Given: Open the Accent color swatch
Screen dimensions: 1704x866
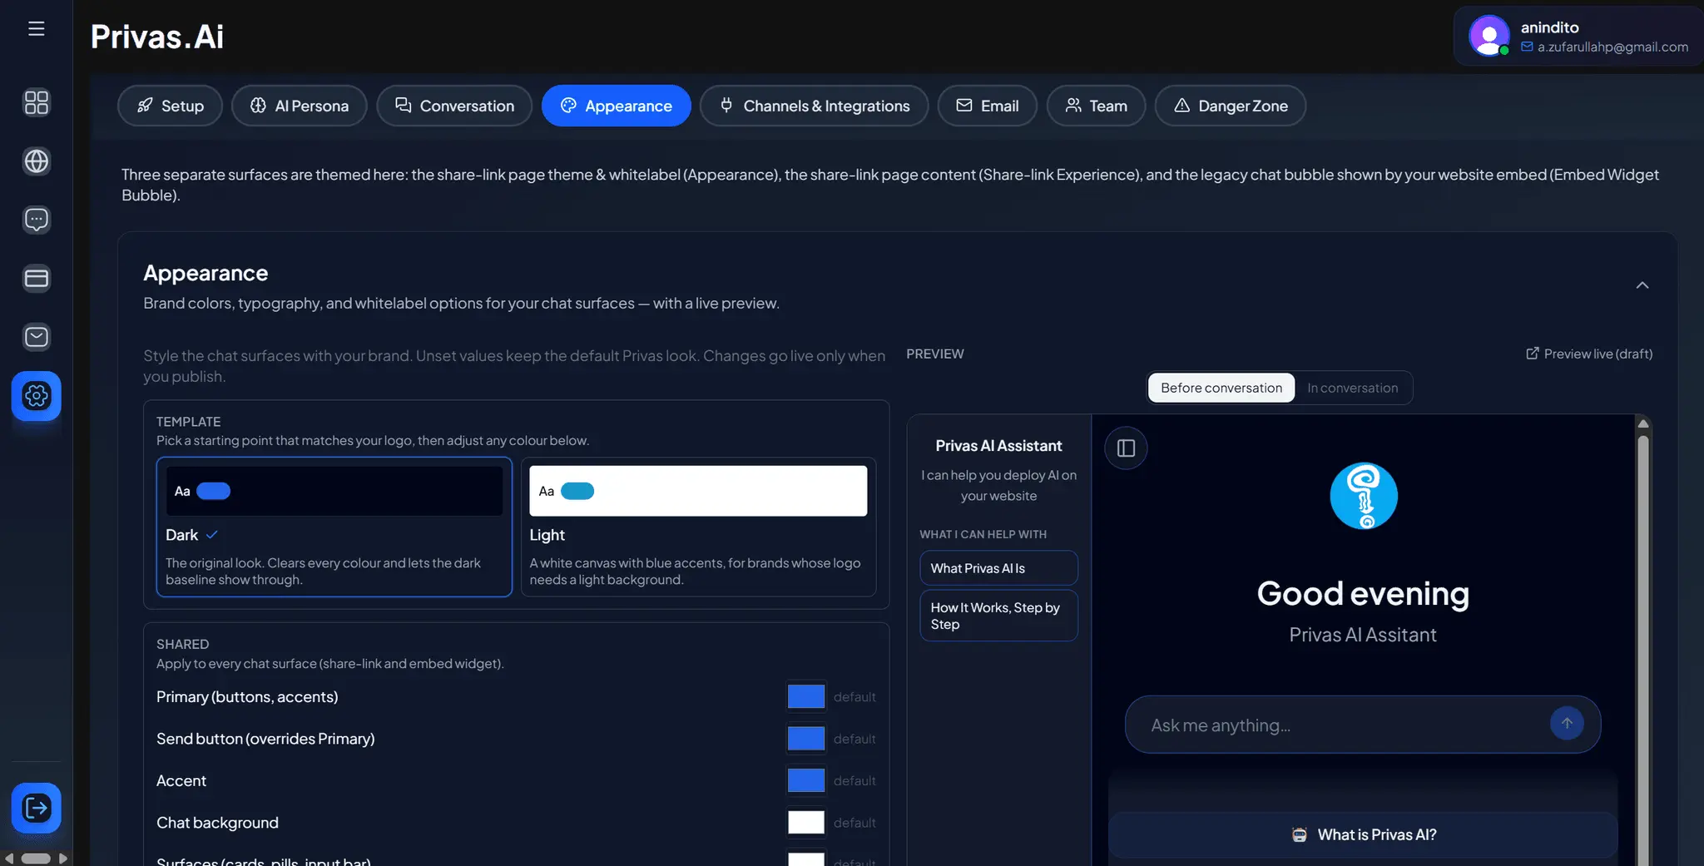Looking at the screenshot, I should click(x=806, y=780).
